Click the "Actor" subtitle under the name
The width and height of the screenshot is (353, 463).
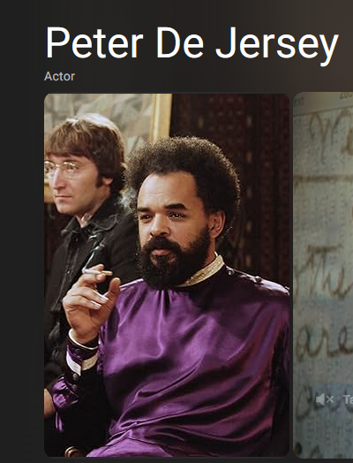pyautogui.click(x=59, y=77)
